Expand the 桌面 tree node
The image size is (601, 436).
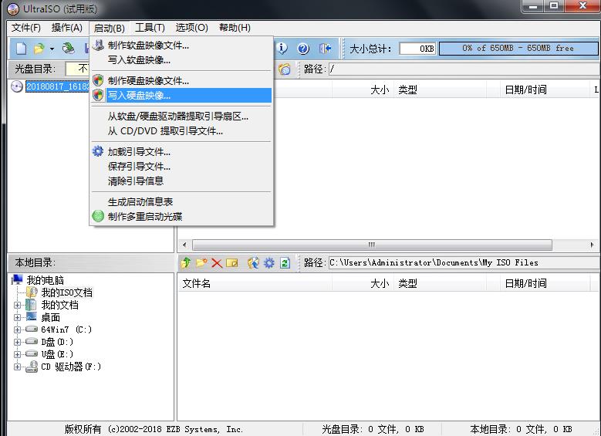[x=17, y=317]
